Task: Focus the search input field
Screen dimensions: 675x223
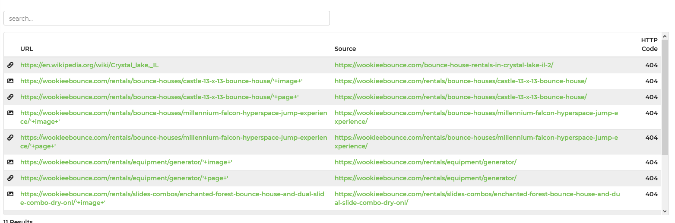Action: click(166, 18)
